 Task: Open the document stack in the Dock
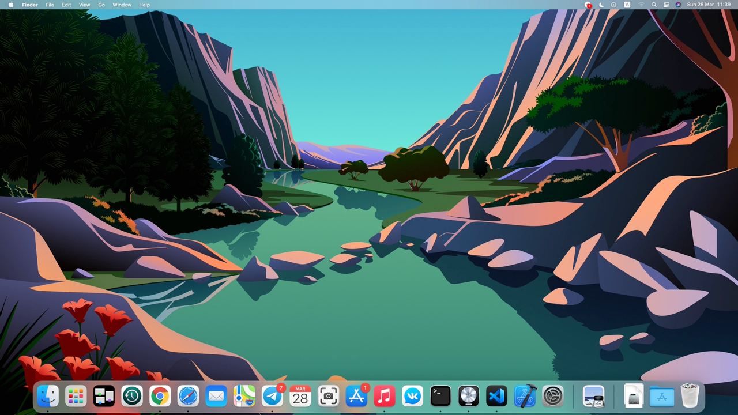pos(634,396)
